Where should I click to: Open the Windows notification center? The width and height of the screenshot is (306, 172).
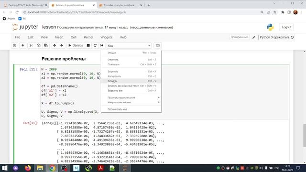point(298,168)
